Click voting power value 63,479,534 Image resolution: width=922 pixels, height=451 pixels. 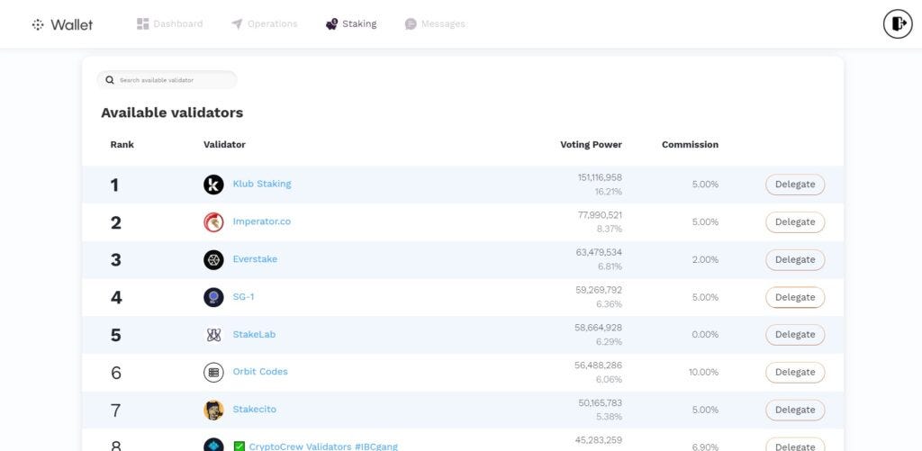click(x=599, y=252)
